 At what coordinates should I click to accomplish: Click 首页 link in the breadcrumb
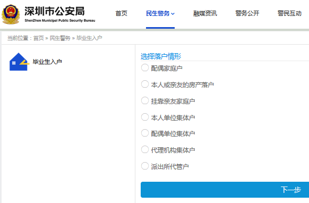(x=38, y=38)
